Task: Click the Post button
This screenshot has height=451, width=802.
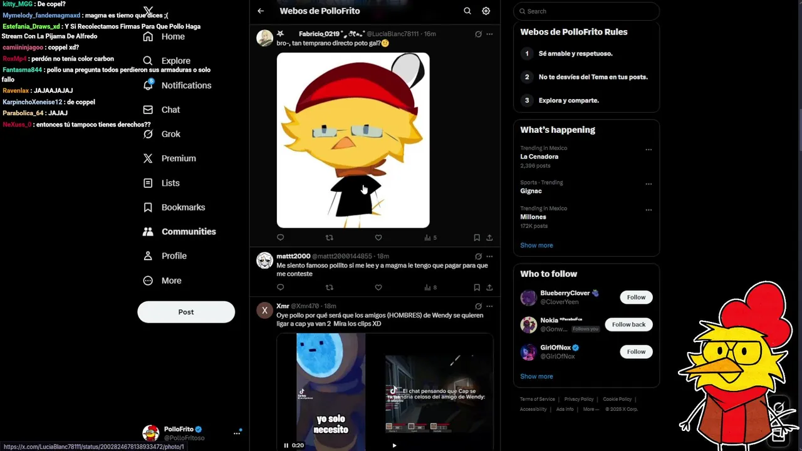Action: point(186,312)
